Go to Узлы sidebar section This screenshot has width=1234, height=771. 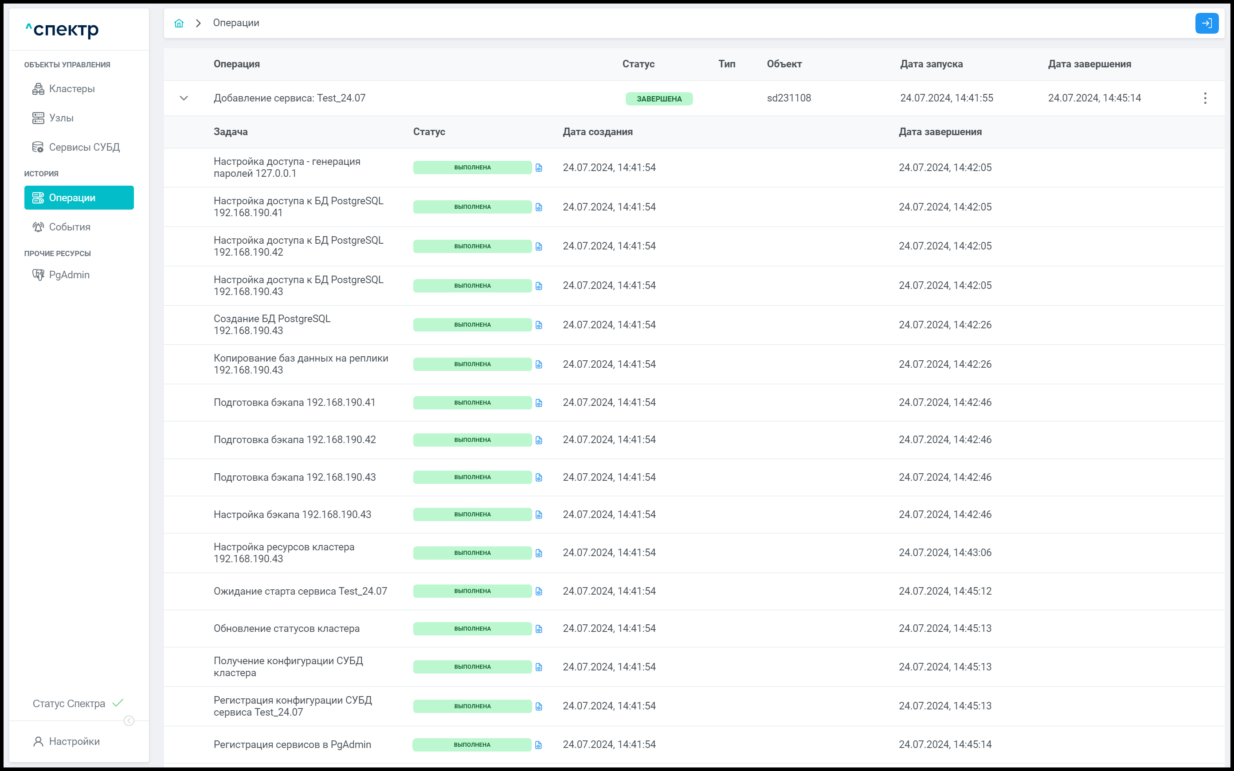point(61,118)
